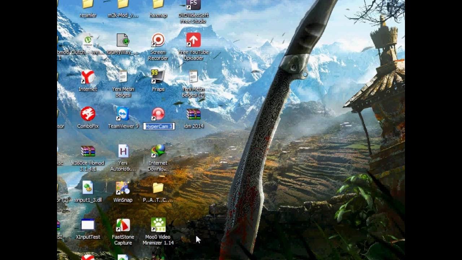This screenshot has width=462, height=260.
Task: Select the Screen Recorder shortcut icon
Action: tap(158, 40)
